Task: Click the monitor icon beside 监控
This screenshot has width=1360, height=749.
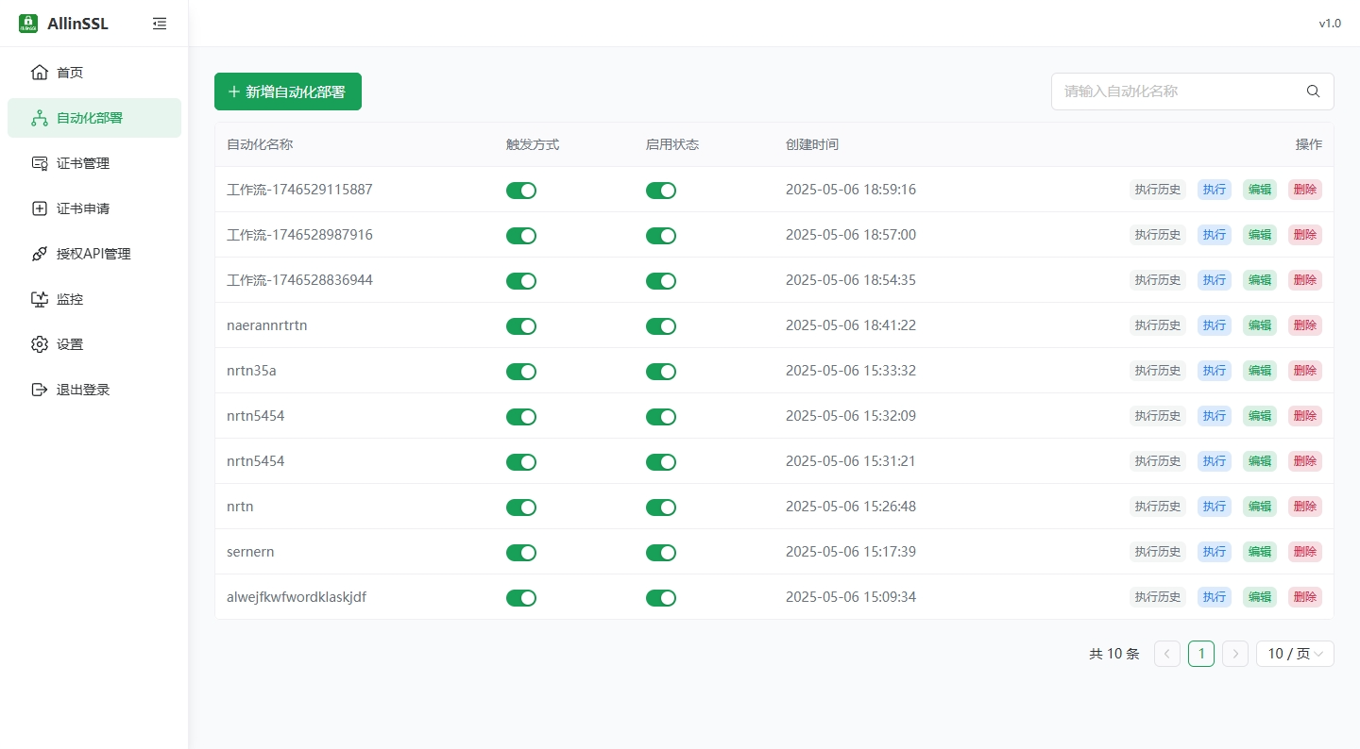Action: point(39,299)
